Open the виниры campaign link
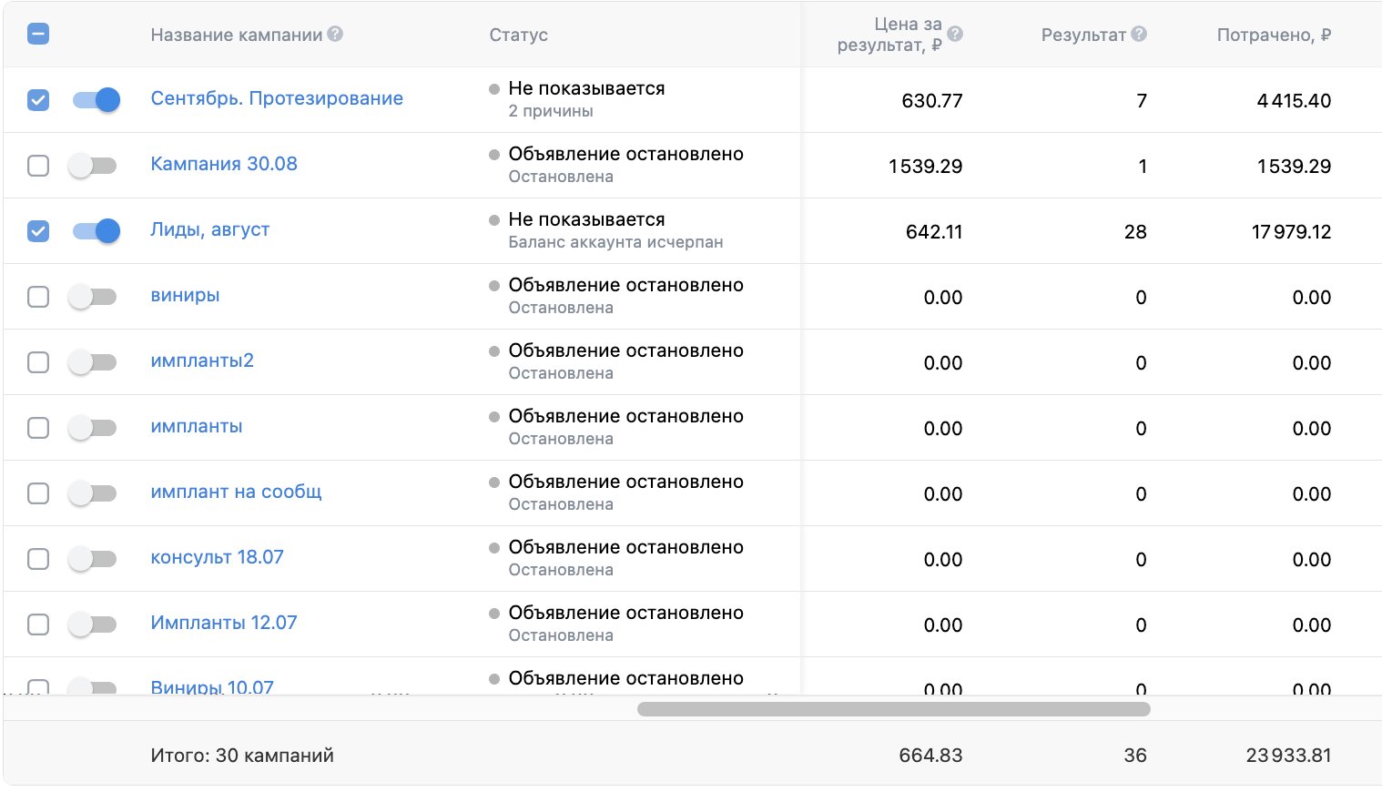 [185, 295]
